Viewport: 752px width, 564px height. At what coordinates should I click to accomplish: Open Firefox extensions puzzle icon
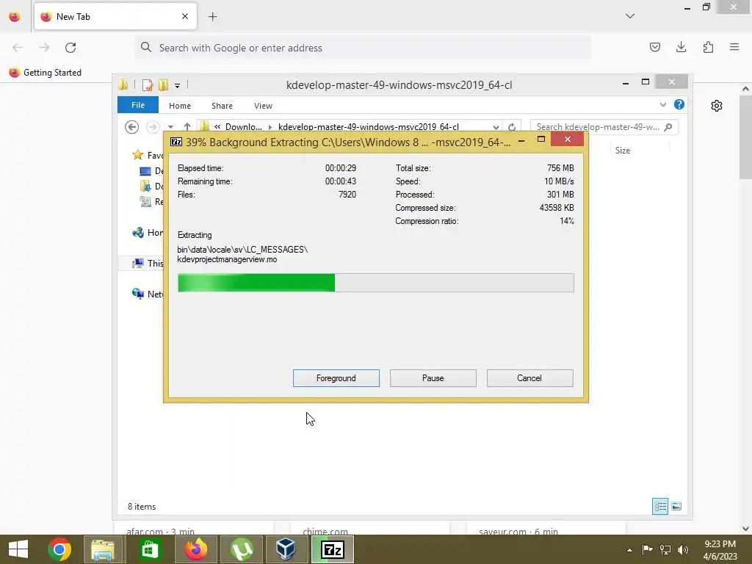click(x=708, y=47)
